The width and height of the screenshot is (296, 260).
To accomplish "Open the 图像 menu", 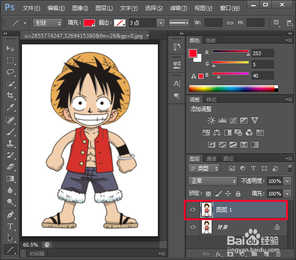I will coord(80,8).
